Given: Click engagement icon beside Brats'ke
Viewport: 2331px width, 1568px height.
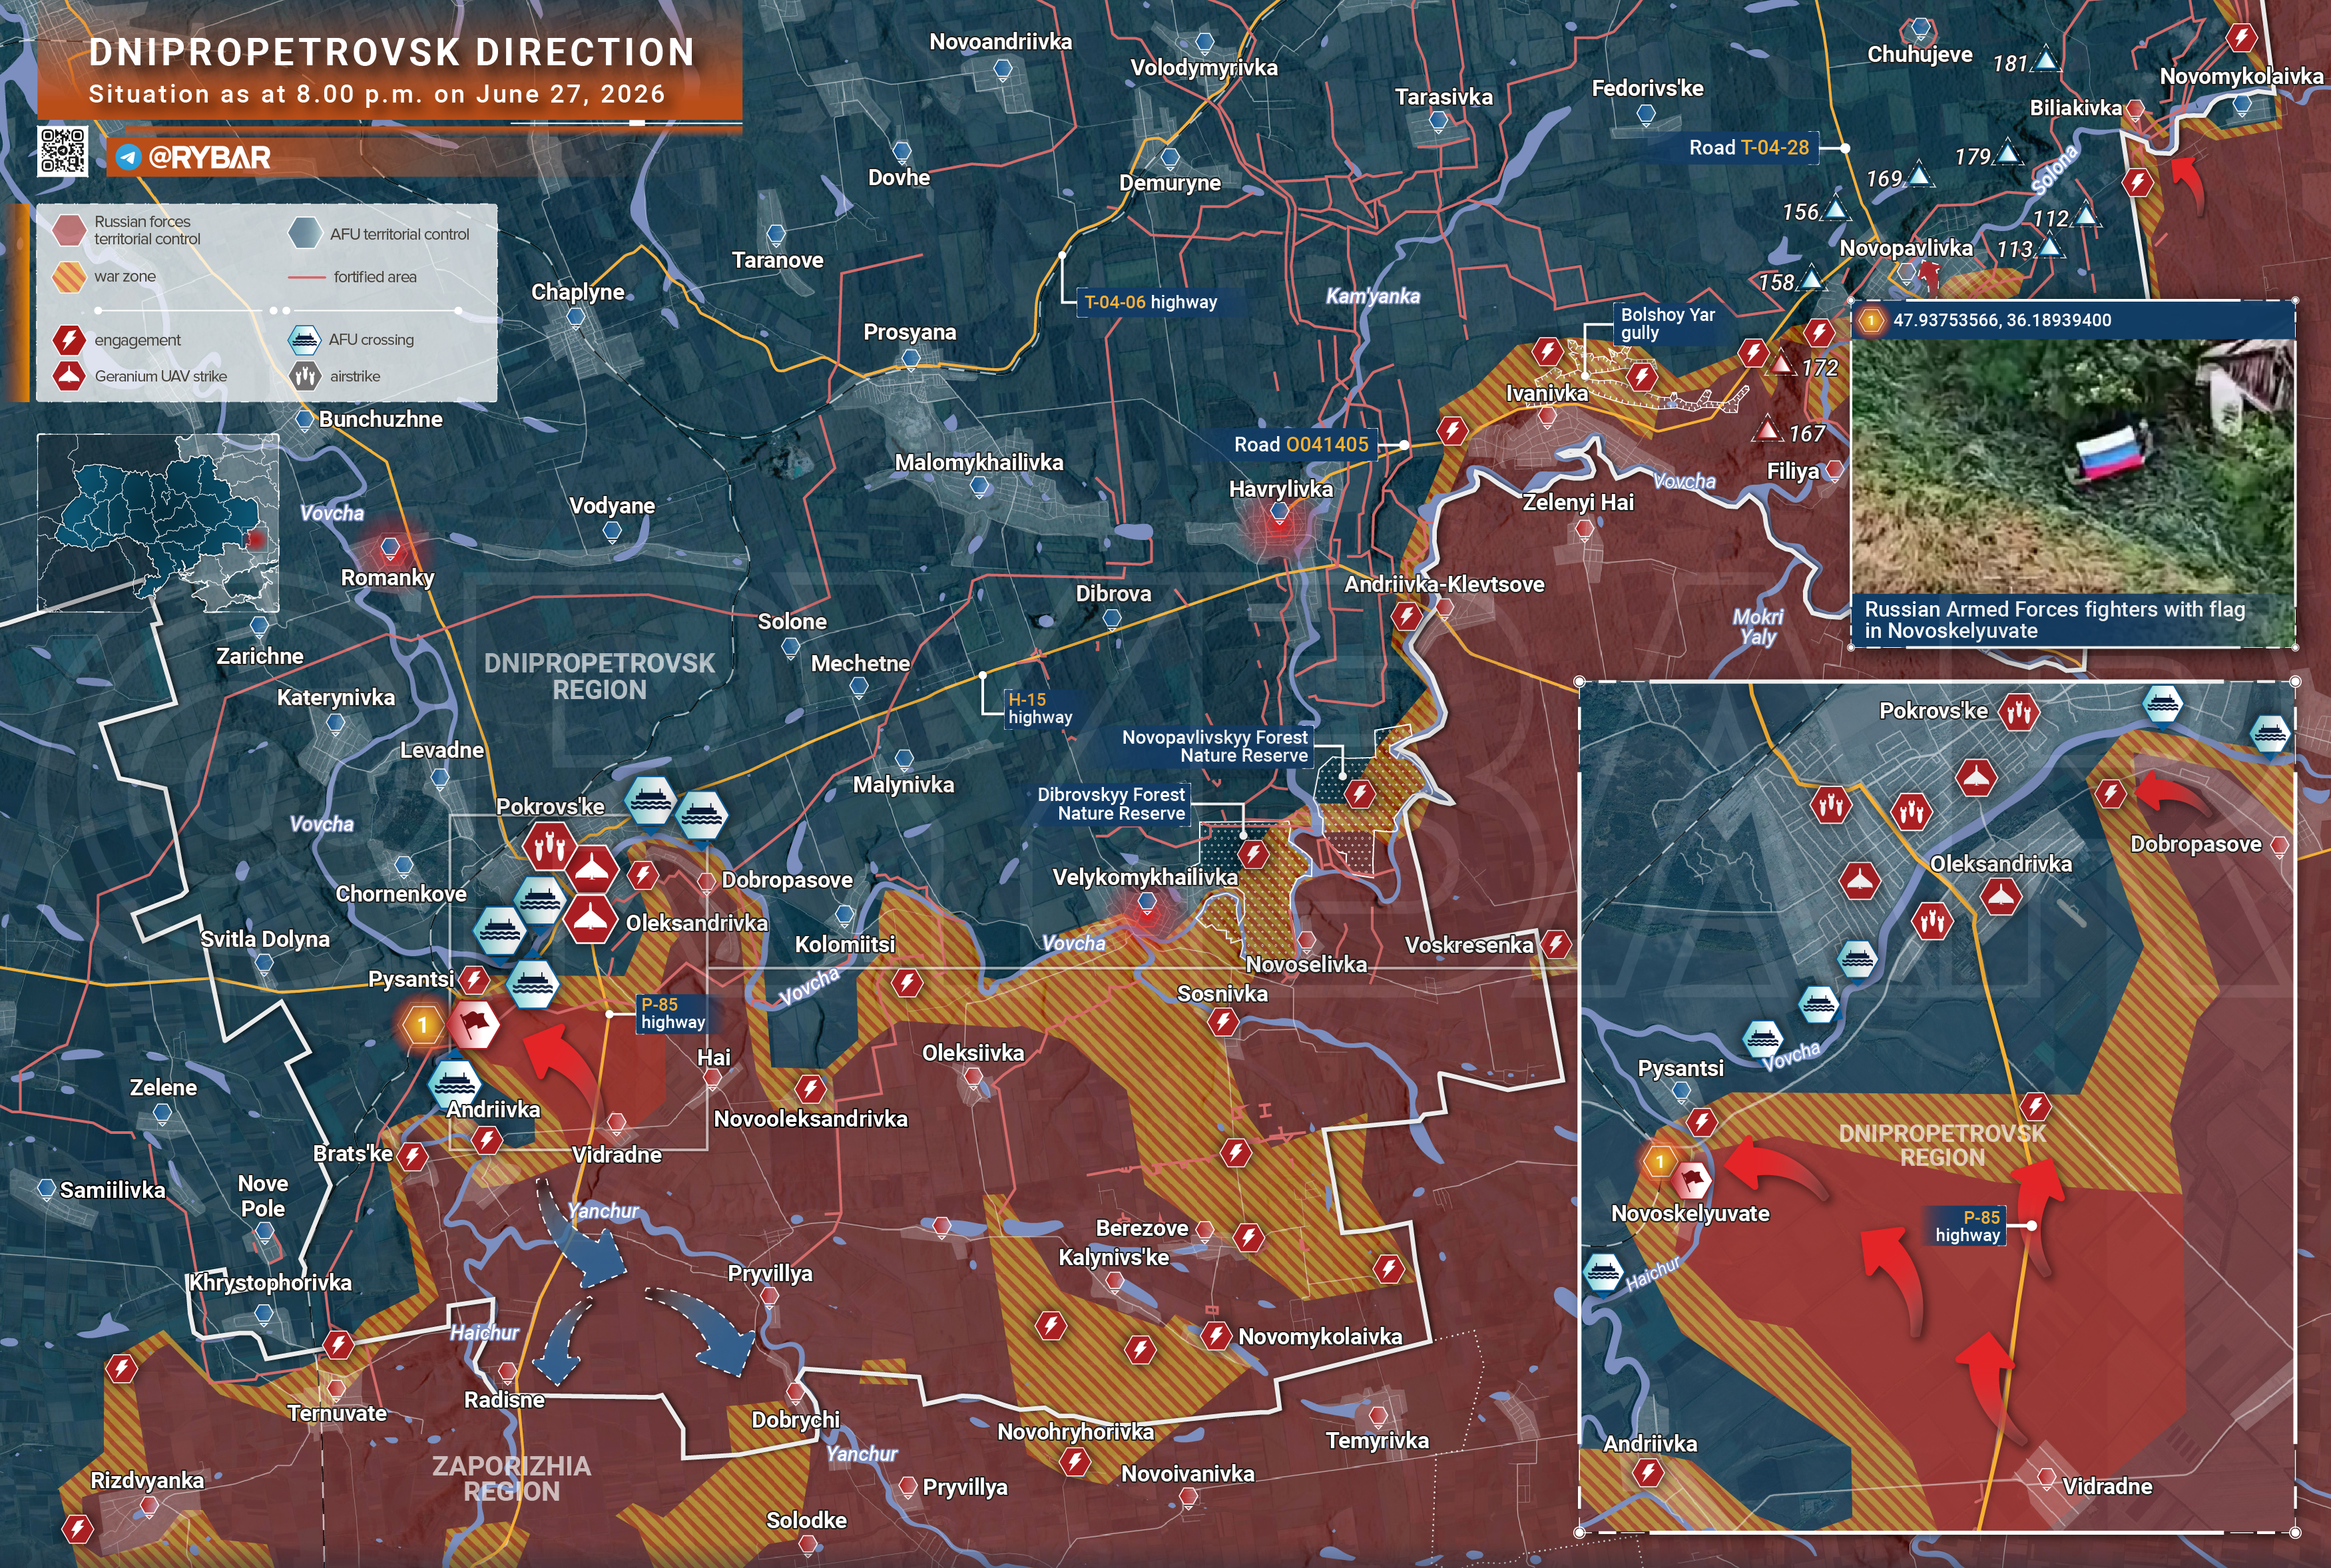Looking at the screenshot, I should tap(412, 1157).
